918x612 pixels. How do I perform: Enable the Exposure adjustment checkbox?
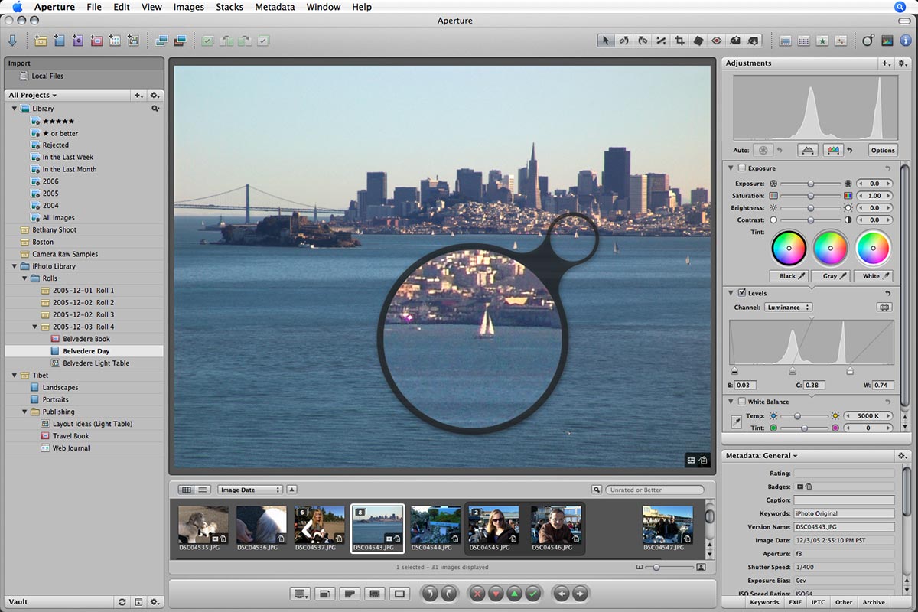741,168
